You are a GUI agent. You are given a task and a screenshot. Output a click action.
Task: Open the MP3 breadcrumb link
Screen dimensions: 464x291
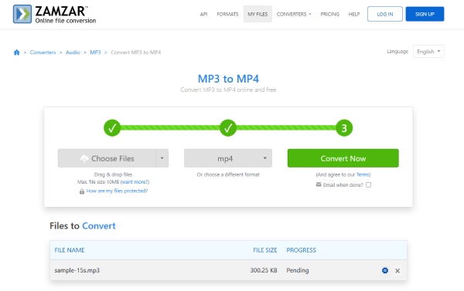[95, 52]
